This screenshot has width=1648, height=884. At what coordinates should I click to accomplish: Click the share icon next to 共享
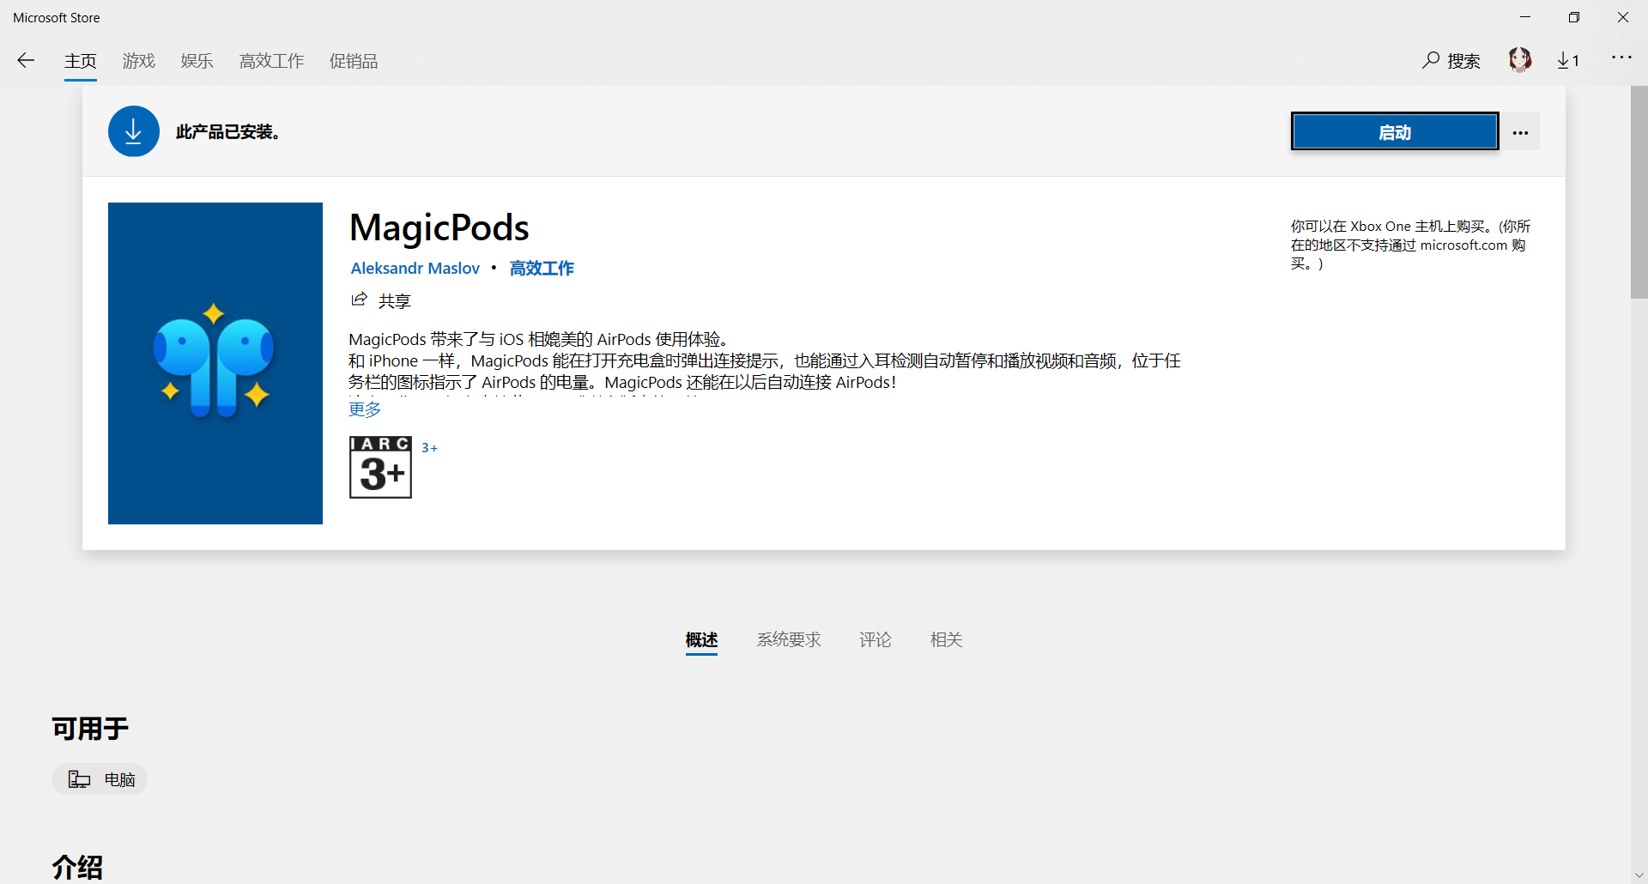point(360,299)
